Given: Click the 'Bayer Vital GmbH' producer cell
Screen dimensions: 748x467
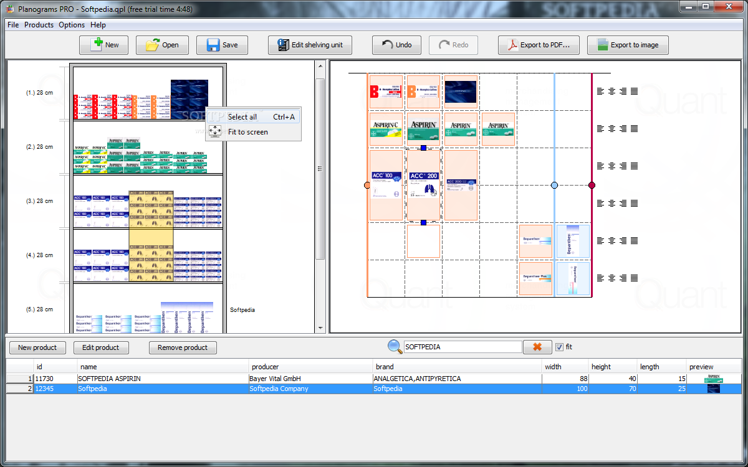Looking at the screenshot, I should point(310,378).
